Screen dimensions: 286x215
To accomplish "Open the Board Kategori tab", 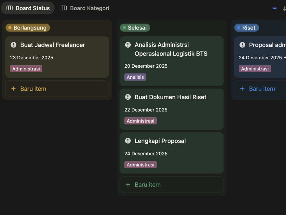I will [x=85, y=8].
